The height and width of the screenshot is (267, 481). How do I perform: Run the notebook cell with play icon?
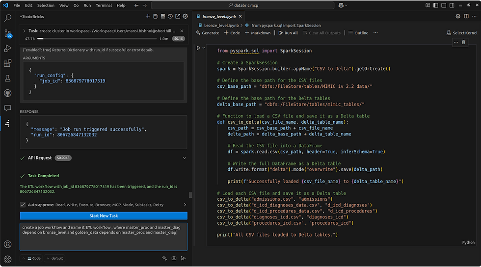tap(199, 48)
